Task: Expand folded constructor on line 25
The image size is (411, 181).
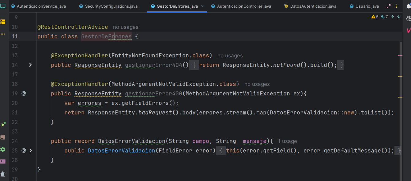Action: tap(30, 150)
